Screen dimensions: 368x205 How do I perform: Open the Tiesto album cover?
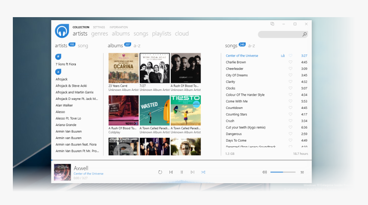186,110
